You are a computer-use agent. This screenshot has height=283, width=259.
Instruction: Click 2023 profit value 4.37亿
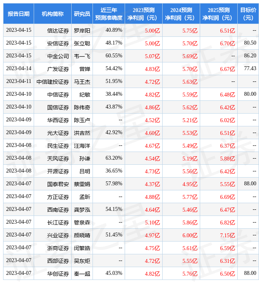153,184
